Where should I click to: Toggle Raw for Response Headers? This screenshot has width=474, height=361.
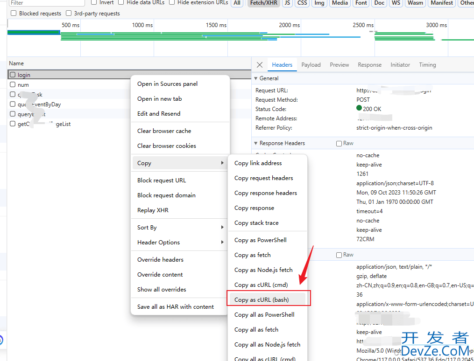pos(339,143)
